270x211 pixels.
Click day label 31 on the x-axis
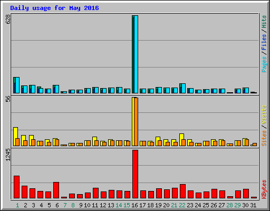tap(253, 205)
